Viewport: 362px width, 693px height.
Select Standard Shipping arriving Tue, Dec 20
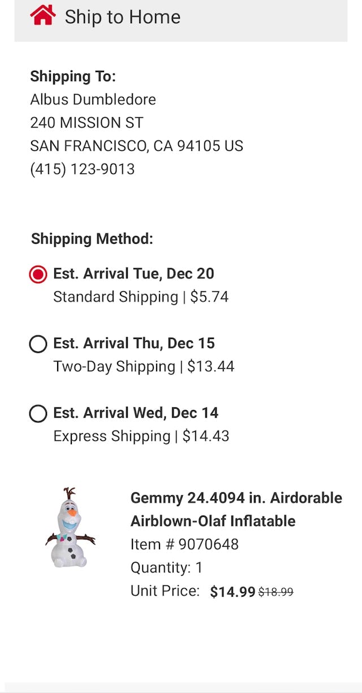coord(37,274)
